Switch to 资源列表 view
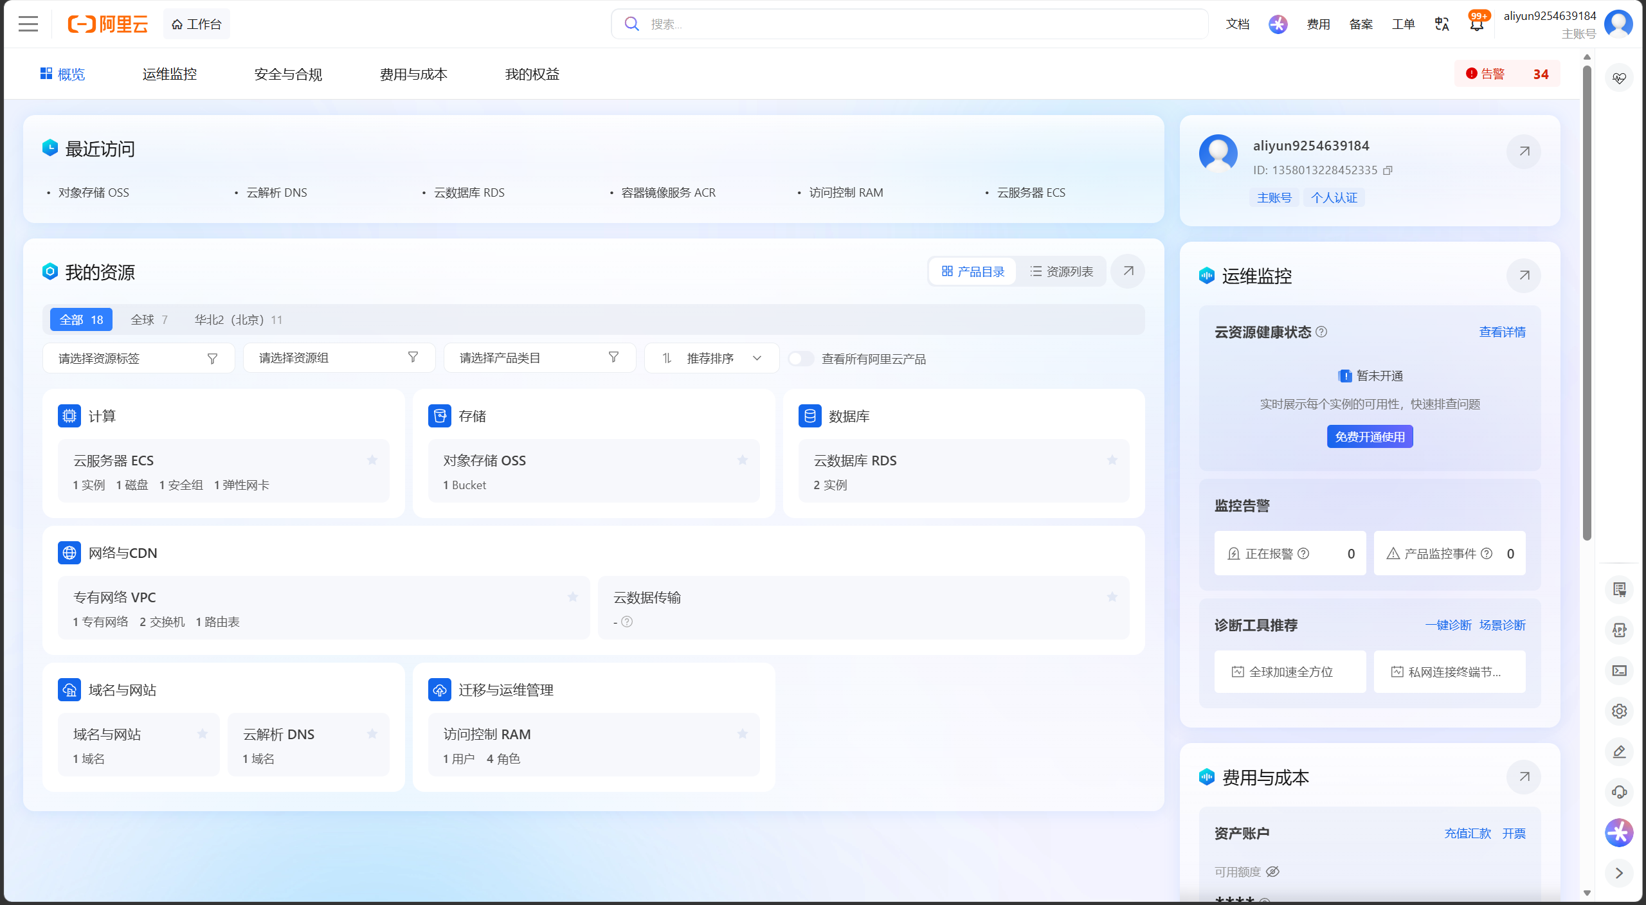The image size is (1646, 905). pyautogui.click(x=1062, y=271)
